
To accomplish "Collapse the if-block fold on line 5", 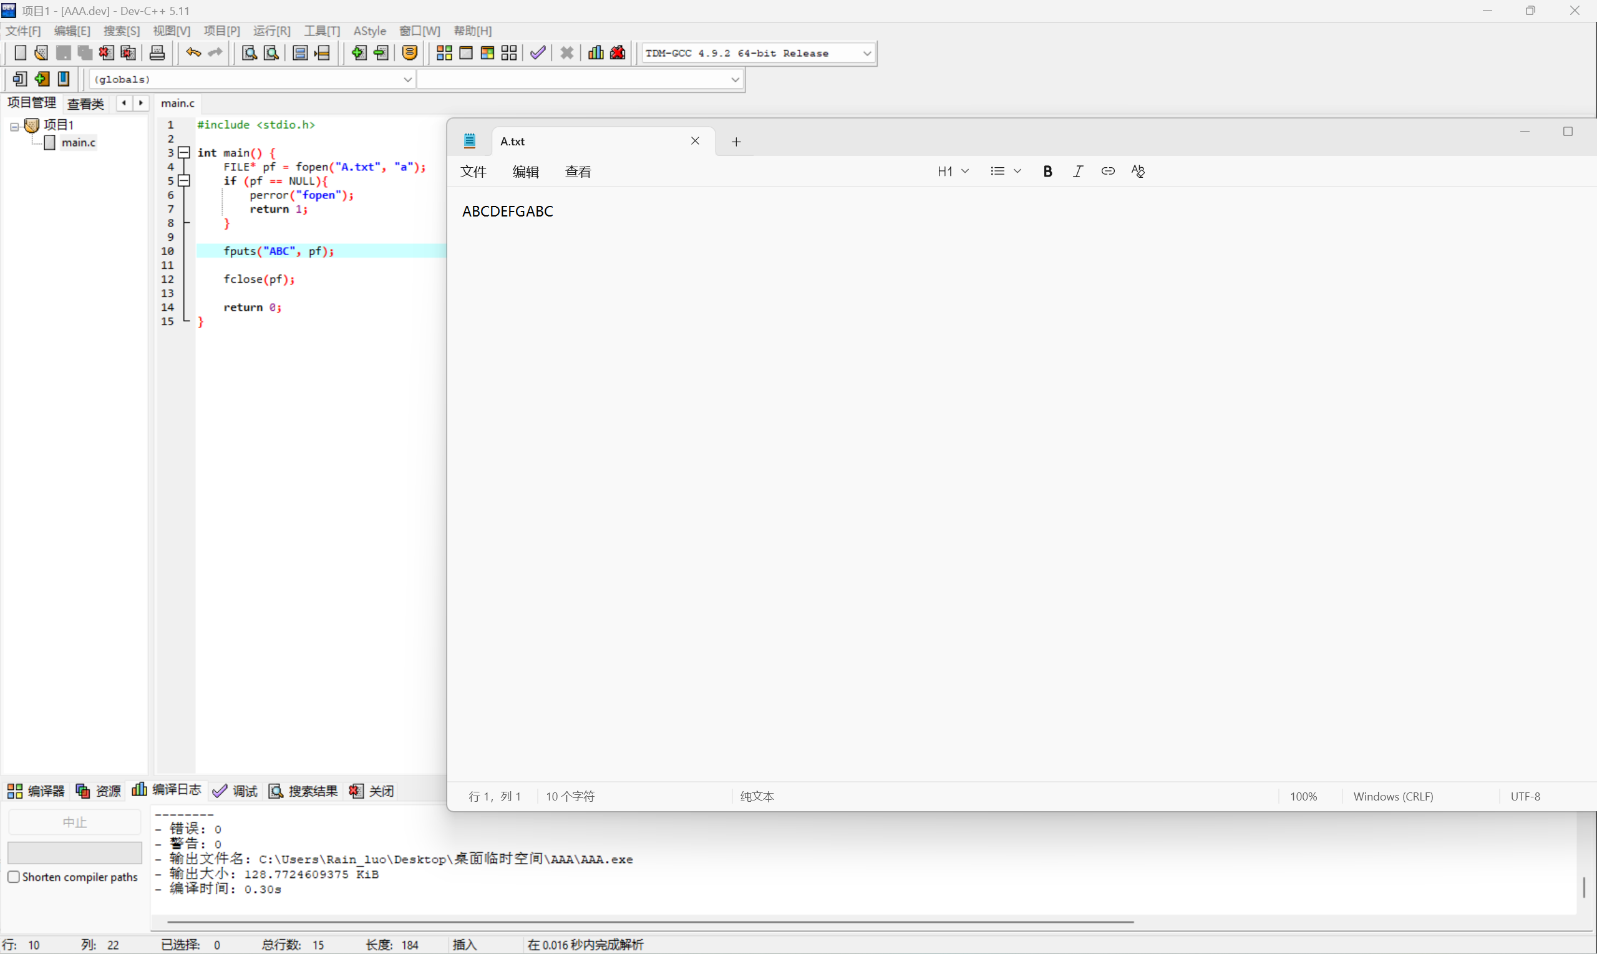I will point(185,181).
